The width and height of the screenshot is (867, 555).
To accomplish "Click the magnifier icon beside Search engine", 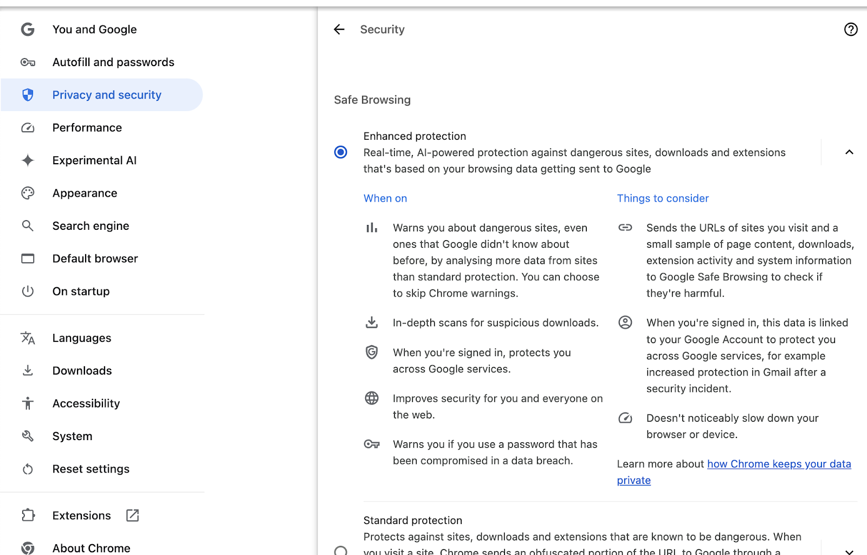I will point(28,226).
